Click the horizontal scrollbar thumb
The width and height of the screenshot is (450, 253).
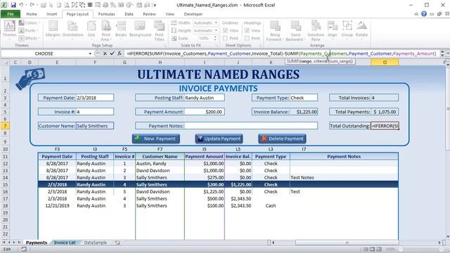click(x=347, y=242)
